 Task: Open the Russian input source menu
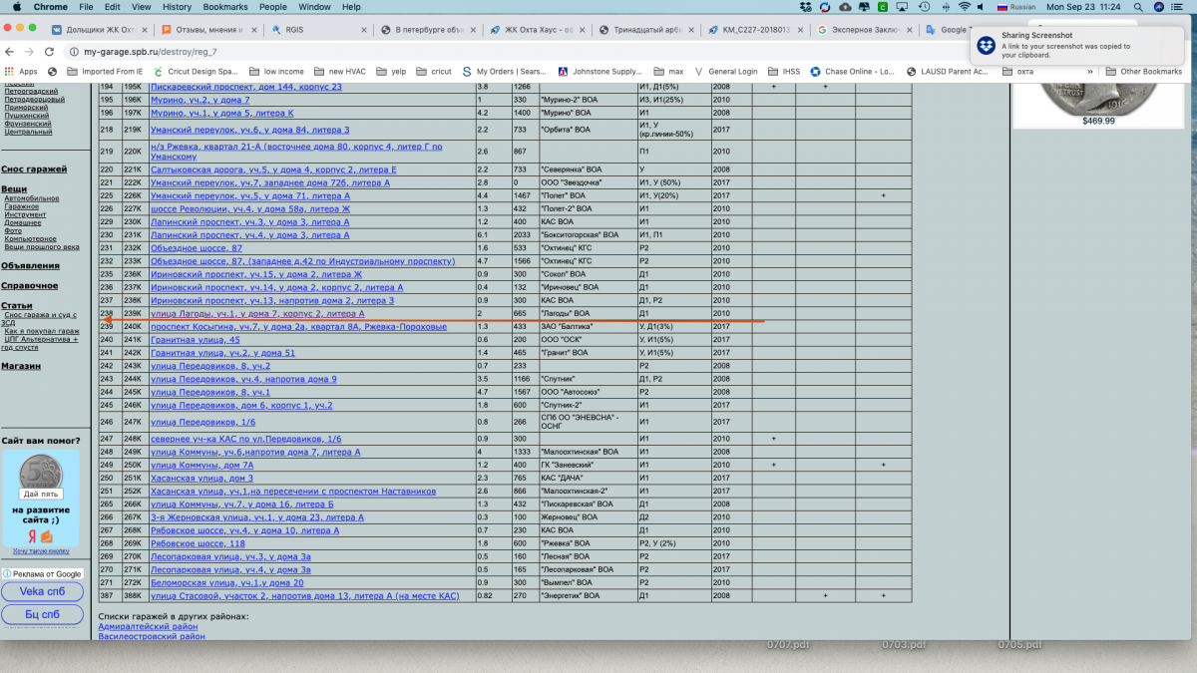pos(1016,7)
